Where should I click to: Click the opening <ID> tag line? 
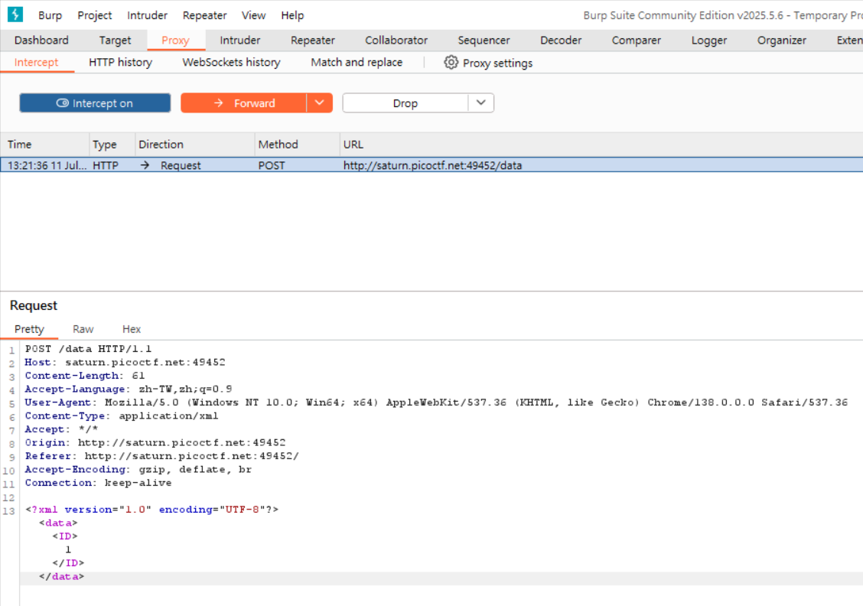pyautogui.click(x=65, y=536)
